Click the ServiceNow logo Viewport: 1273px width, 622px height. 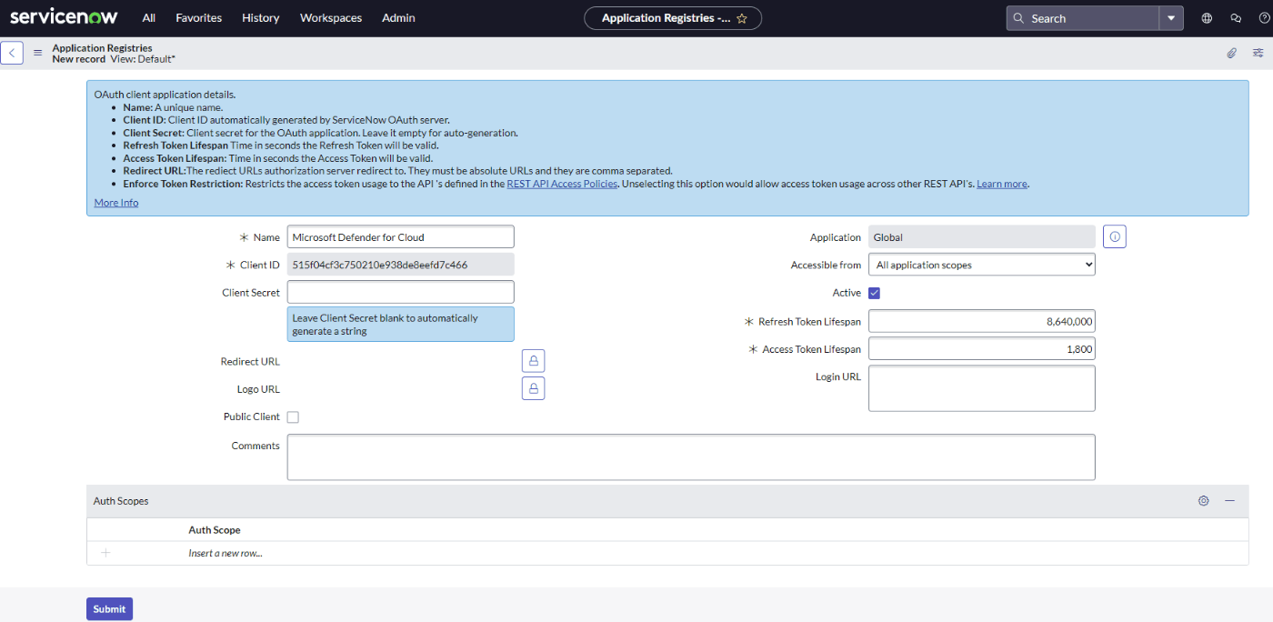point(65,17)
